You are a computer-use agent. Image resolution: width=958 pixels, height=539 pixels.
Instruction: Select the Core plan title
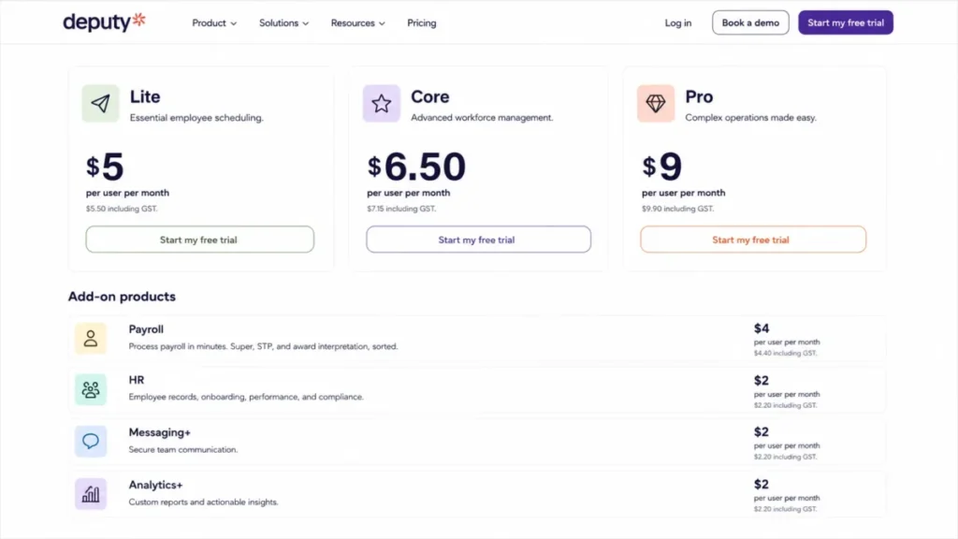(x=429, y=96)
